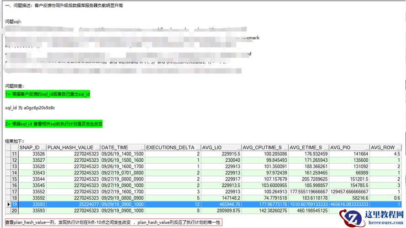Click date cell 09/27/19_0701_0800
This screenshot has height=228, width=406.
[x=122, y=173]
